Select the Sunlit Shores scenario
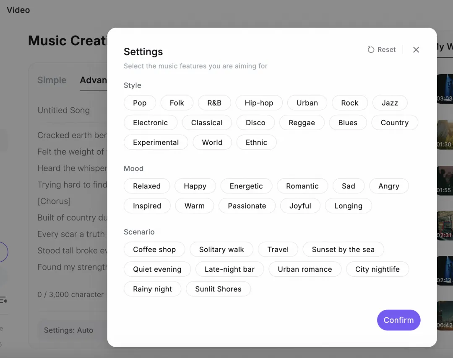Viewport: 453px width, 358px height. (218, 289)
